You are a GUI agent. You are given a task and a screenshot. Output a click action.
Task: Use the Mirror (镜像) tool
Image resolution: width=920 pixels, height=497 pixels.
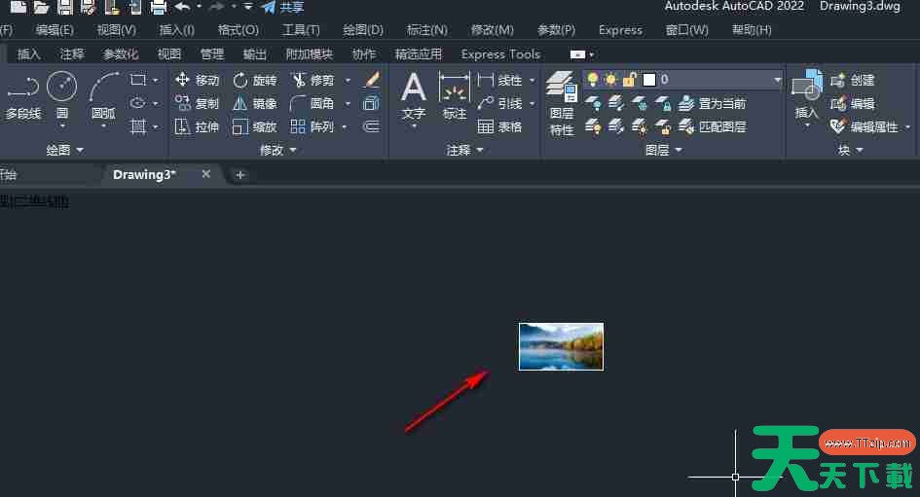254,103
